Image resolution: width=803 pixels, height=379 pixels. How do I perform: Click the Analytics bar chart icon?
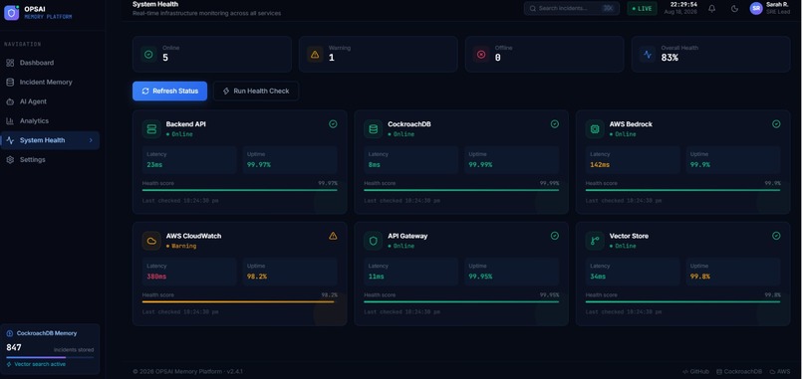click(x=10, y=120)
